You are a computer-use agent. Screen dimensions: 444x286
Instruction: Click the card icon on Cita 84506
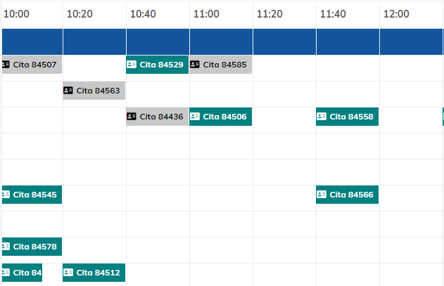click(195, 117)
